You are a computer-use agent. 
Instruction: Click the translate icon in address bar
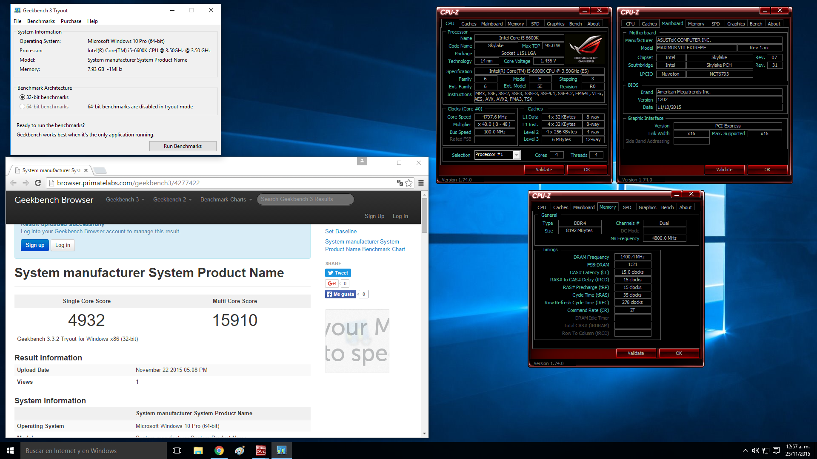(x=400, y=183)
